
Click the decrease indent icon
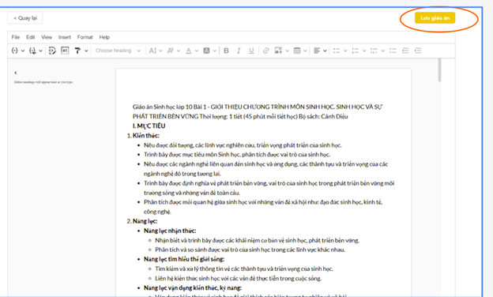coord(405,51)
